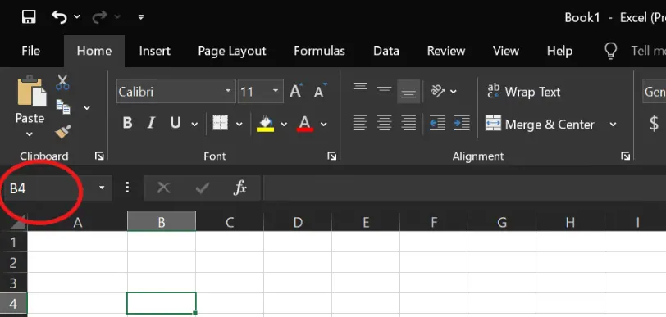Select column C header

click(x=230, y=222)
